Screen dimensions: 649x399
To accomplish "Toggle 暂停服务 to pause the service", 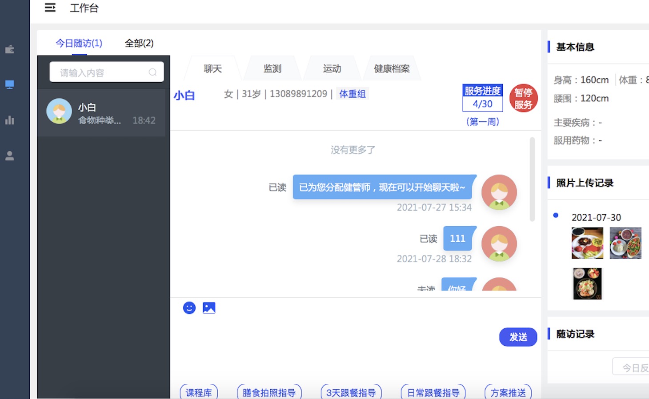I will (523, 98).
